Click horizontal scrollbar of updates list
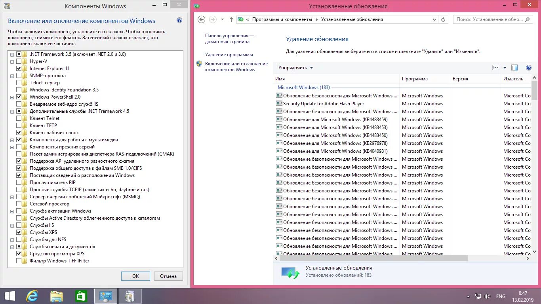This screenshot has height=304, width=541. click(373, 258)
